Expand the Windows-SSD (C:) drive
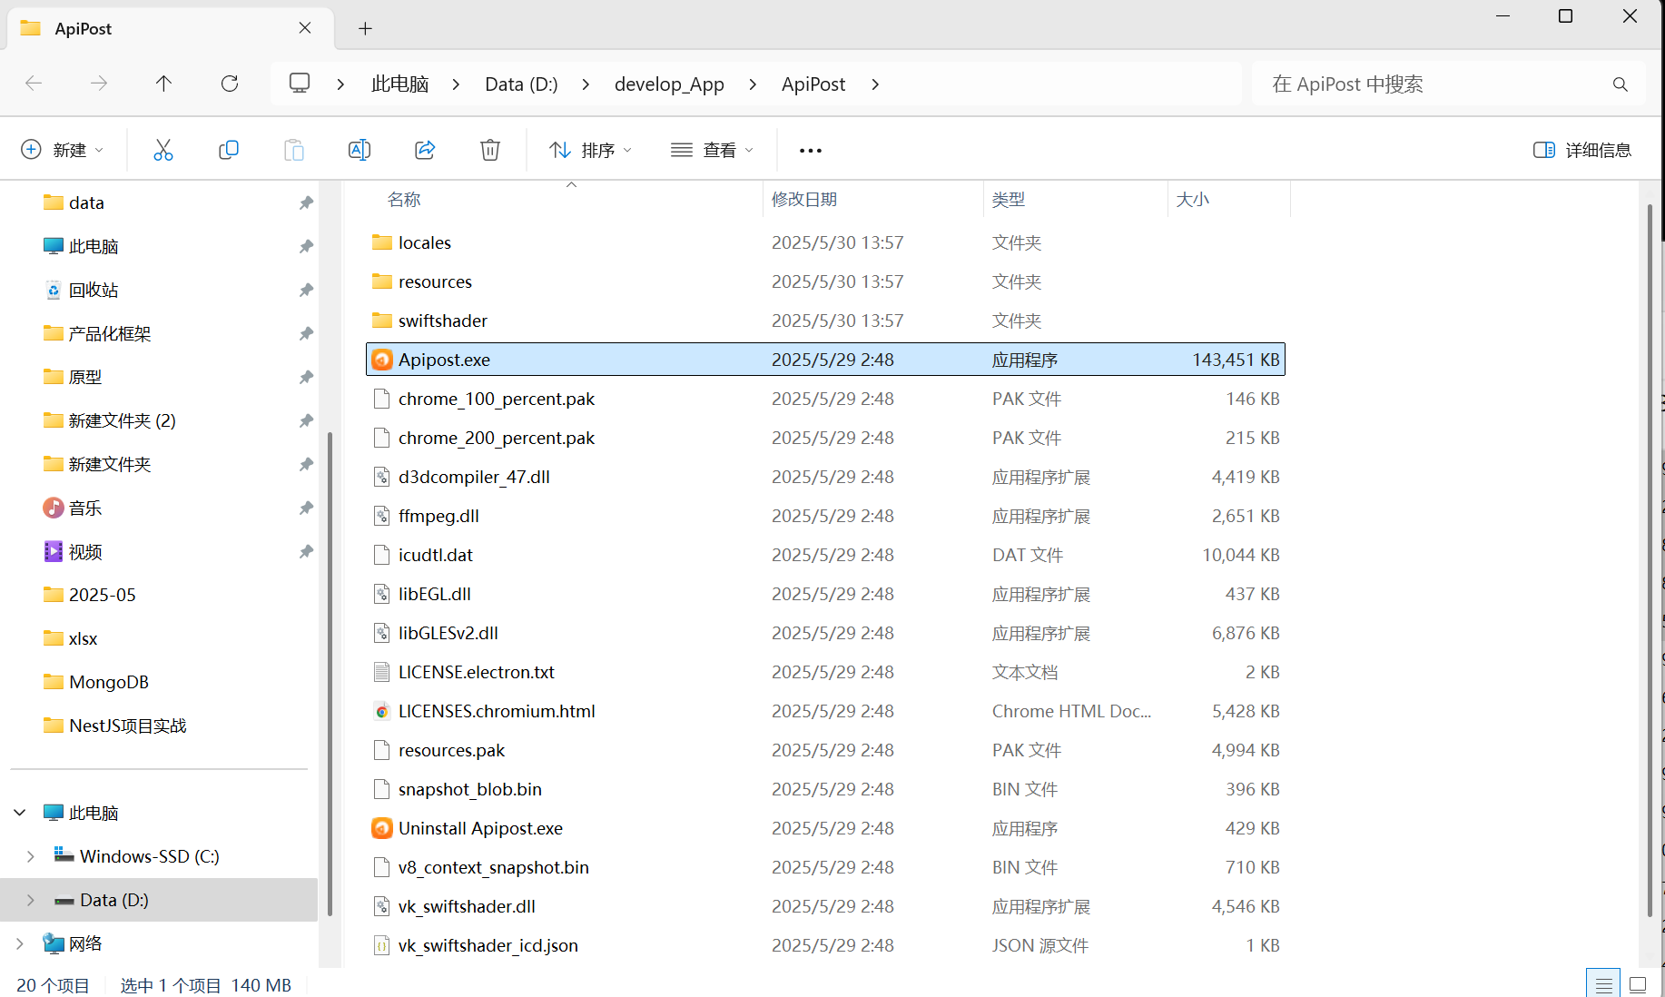The height and width of the screenshot is (997, 1665). click(31, 856)
